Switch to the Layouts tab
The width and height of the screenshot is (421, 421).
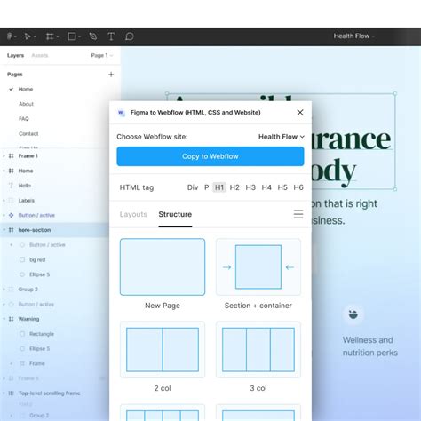point(133,214)
